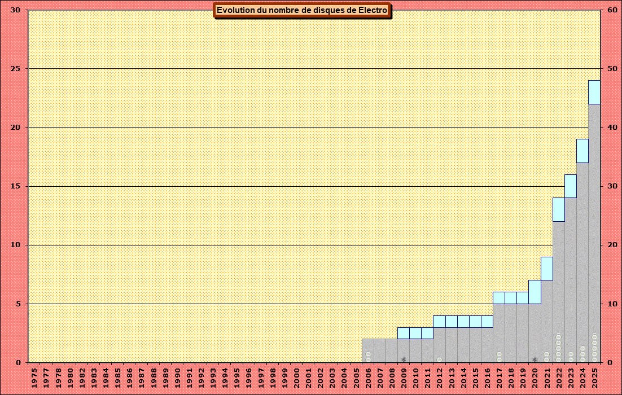Click the chart title 'Evolution du nombre de disques de Electro'
This screenshot has height=395, width=622.
point(302,11)
